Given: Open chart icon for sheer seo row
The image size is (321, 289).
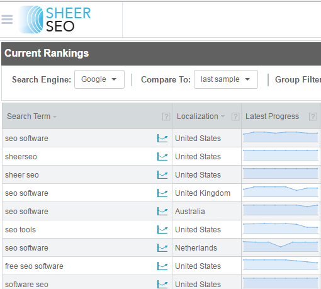Looking at the screenshot, I should click(162, 175).
